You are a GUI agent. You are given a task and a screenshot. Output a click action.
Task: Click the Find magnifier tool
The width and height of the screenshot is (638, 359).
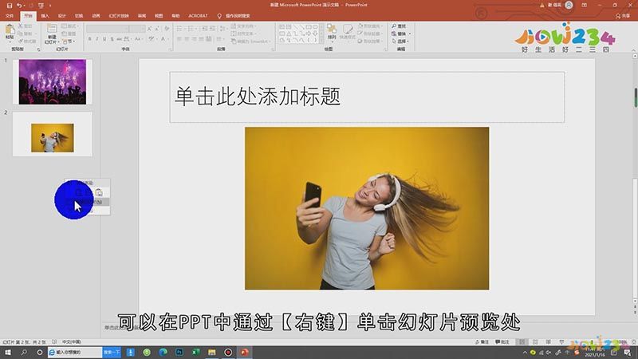tap(399, 26)
